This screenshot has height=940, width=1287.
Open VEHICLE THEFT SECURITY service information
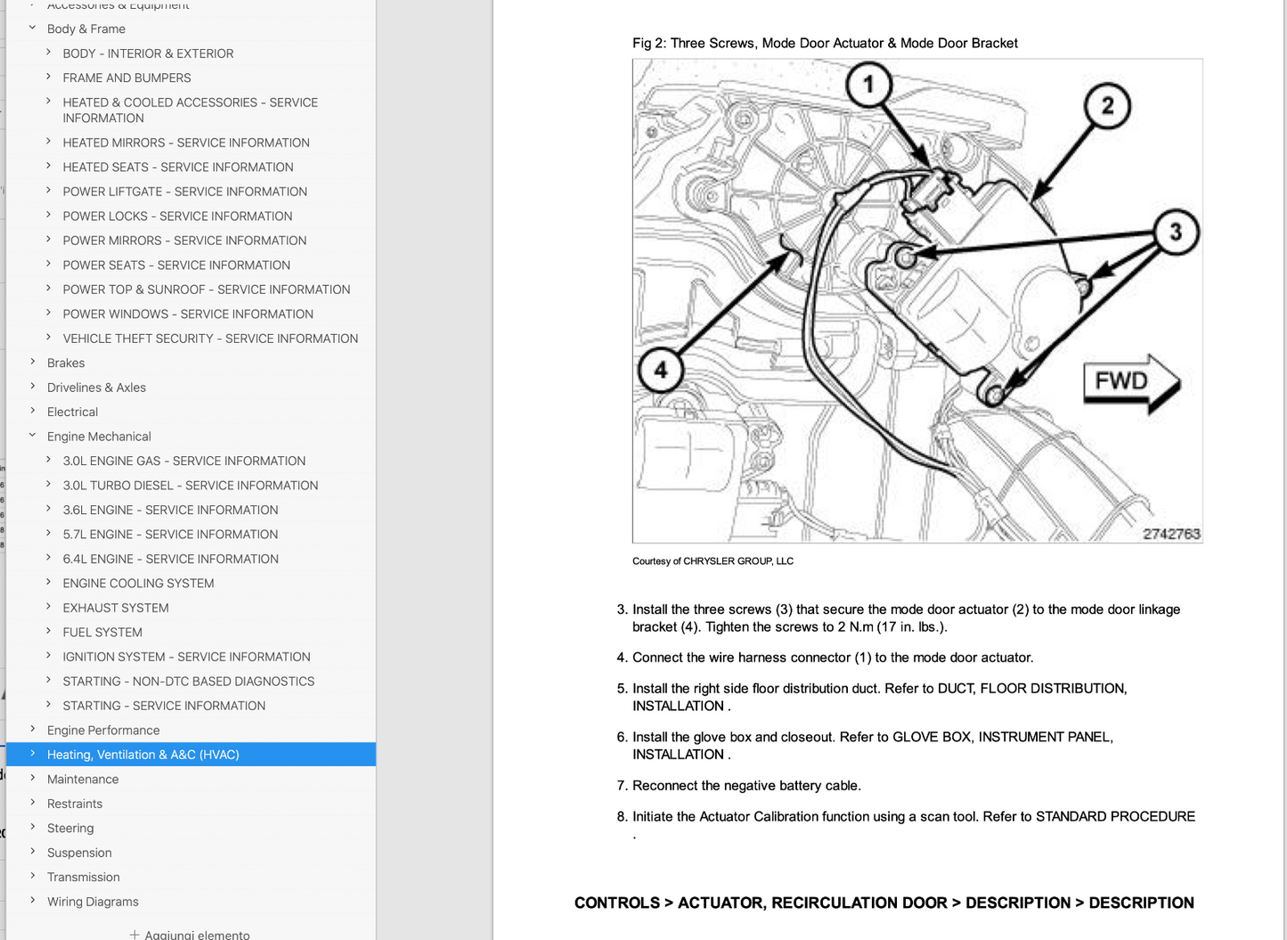210,339
